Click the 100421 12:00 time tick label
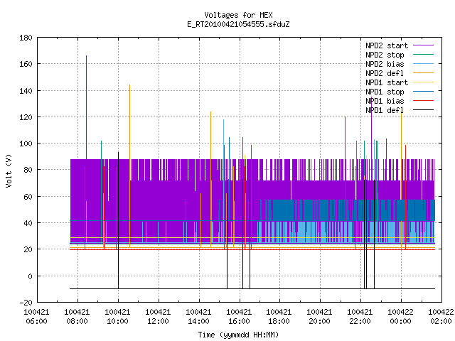The height and width of the screenshot is (341, 455). (158, 317)
